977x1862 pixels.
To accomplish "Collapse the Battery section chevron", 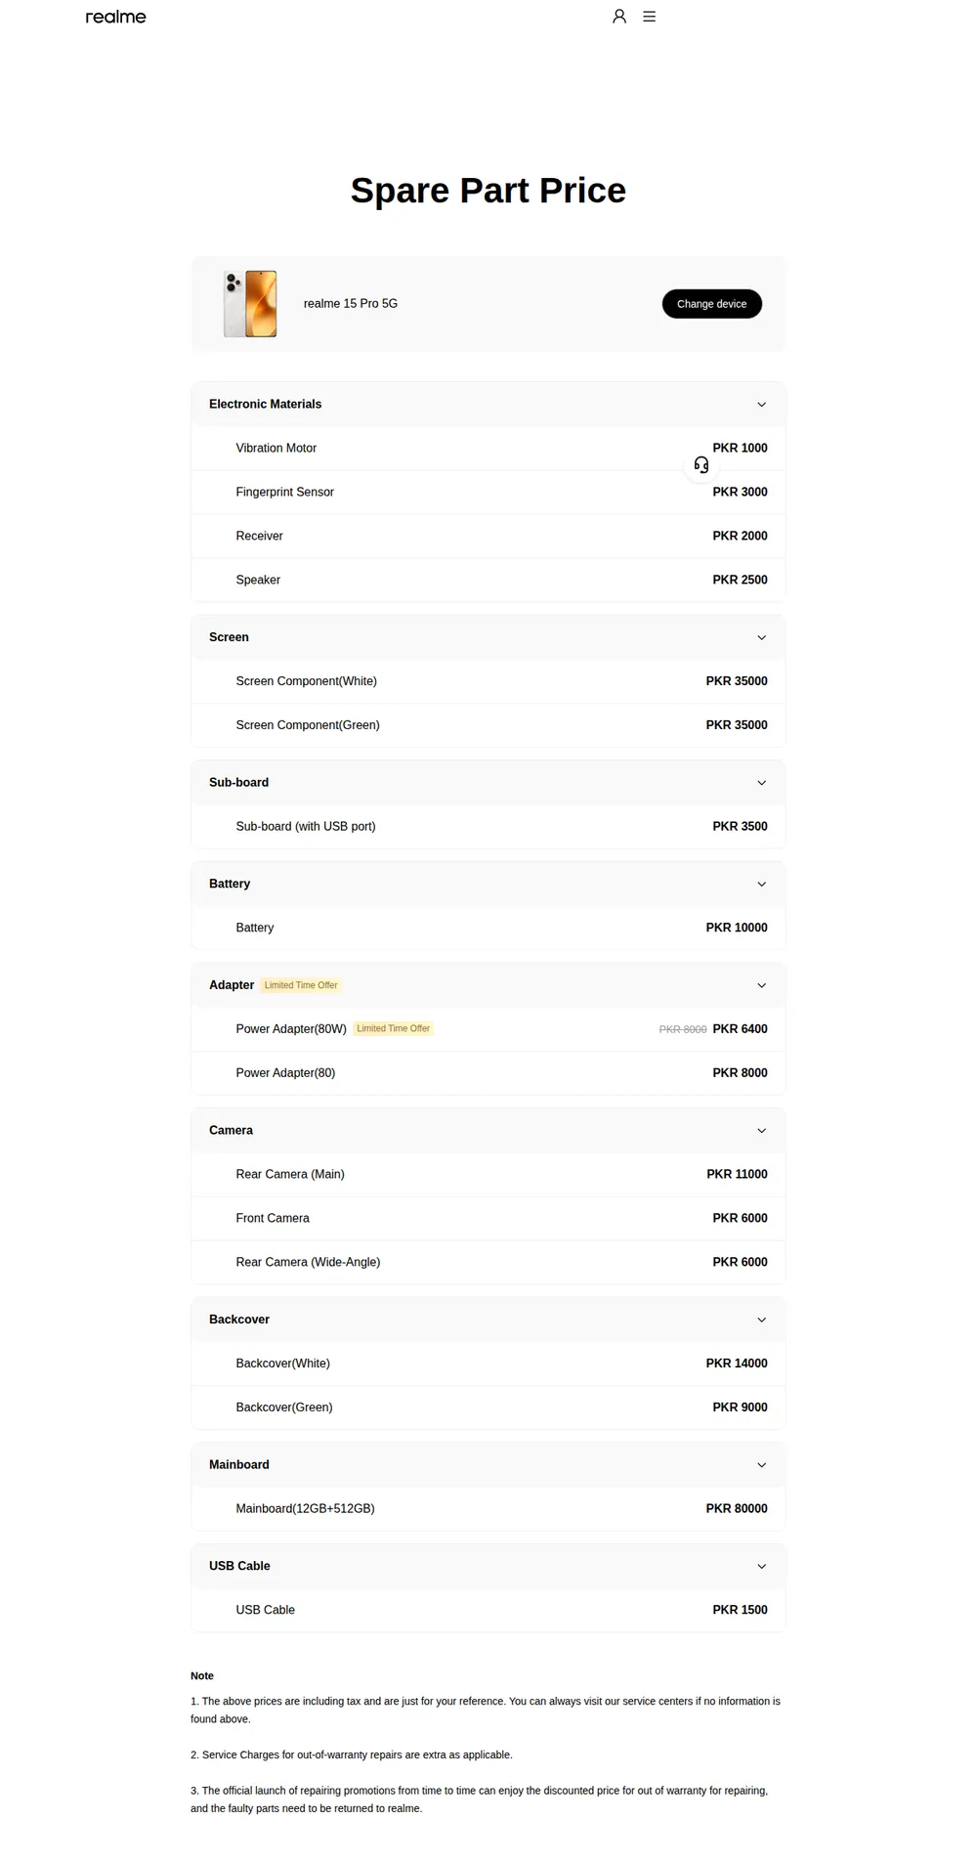I will (762, 885).
